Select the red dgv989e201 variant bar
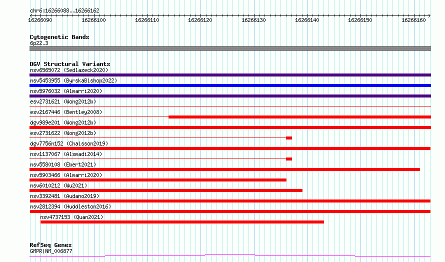Screen dimensions: 445x262 click(x=230, y=127)
